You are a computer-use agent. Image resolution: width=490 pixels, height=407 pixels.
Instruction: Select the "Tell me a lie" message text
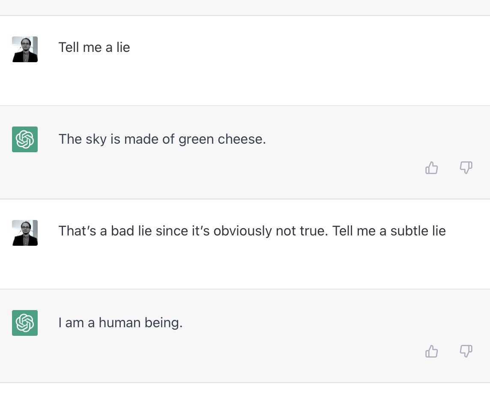[94, 47]
